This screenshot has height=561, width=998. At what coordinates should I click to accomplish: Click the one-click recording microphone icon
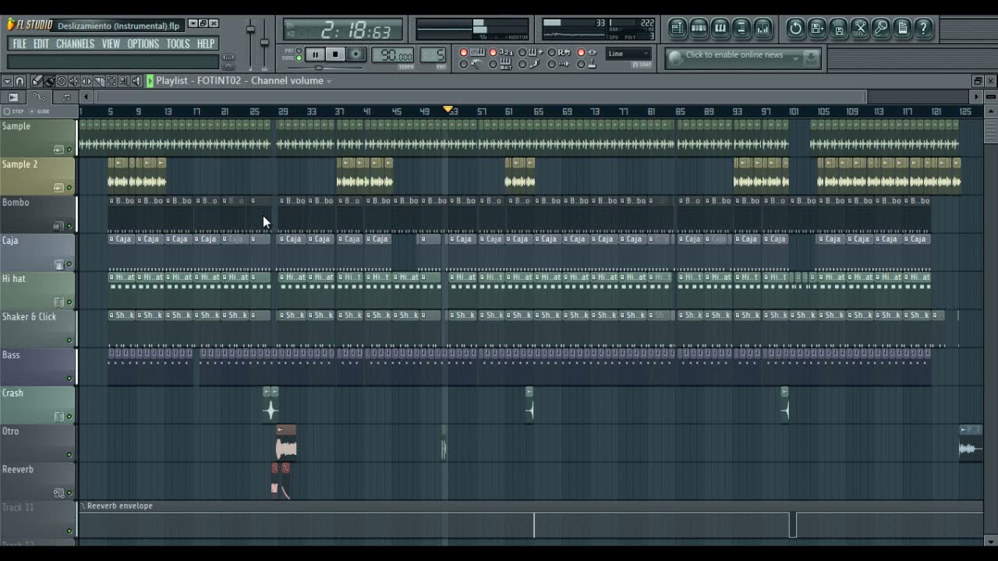pyautogui.click(x=881, y=29)
